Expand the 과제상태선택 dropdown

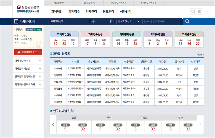[61, 21]
